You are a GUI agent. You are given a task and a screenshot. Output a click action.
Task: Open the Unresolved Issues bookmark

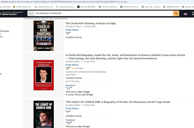tap(65, 7)
